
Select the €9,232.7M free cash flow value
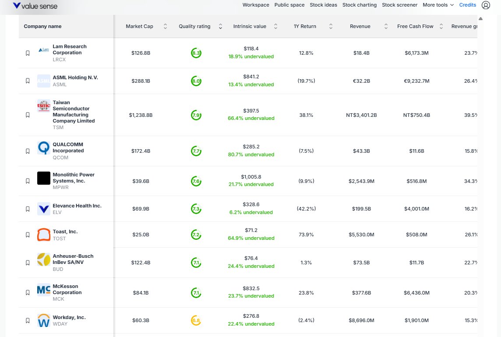(416, 81)
